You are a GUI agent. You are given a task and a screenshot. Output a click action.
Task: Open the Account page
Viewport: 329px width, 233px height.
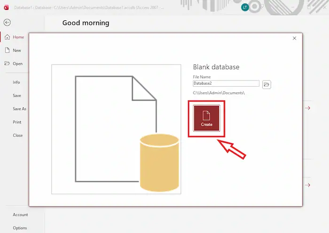click(20, 215)
